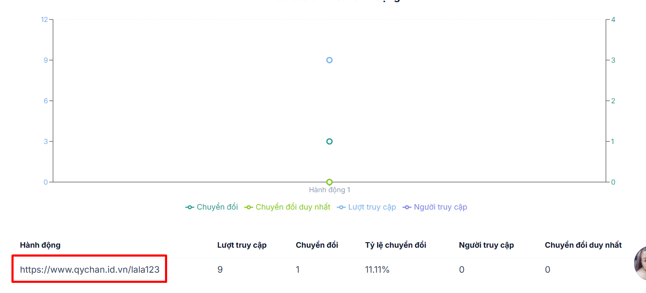This screenshot has width=646, height=293.
Task: Click the Chuyển đổi duy nhất table header
Action: [583, 245]
